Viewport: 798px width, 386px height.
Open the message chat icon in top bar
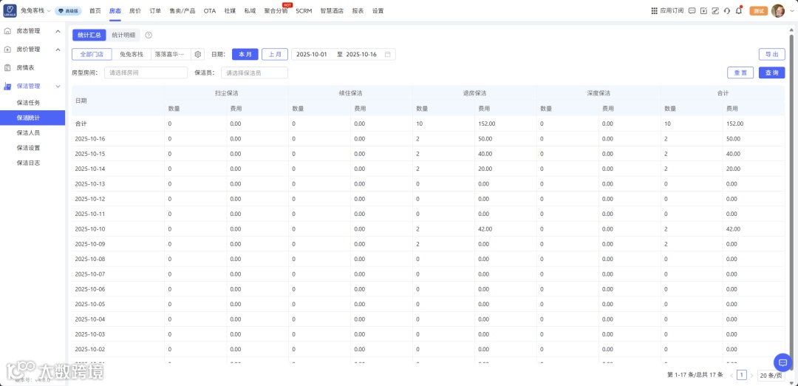click(692, 10)
